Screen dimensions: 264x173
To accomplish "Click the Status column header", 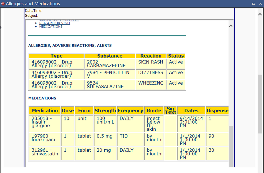I will [176, 56].
